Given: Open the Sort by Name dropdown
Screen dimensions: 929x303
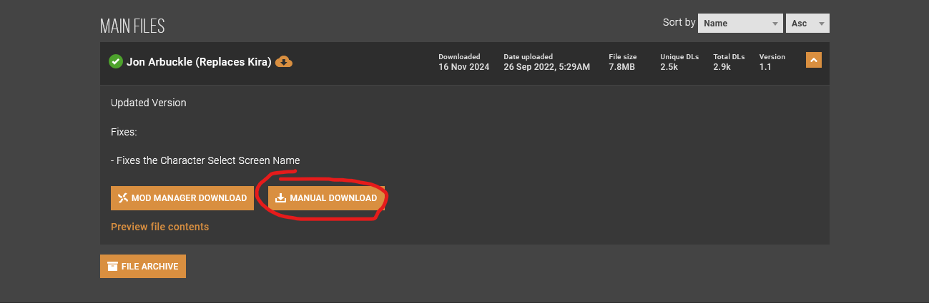Looking at the screenshot, I should point(740,23).
